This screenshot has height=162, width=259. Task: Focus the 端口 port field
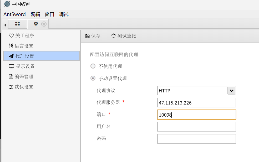(x=197, y=115)
